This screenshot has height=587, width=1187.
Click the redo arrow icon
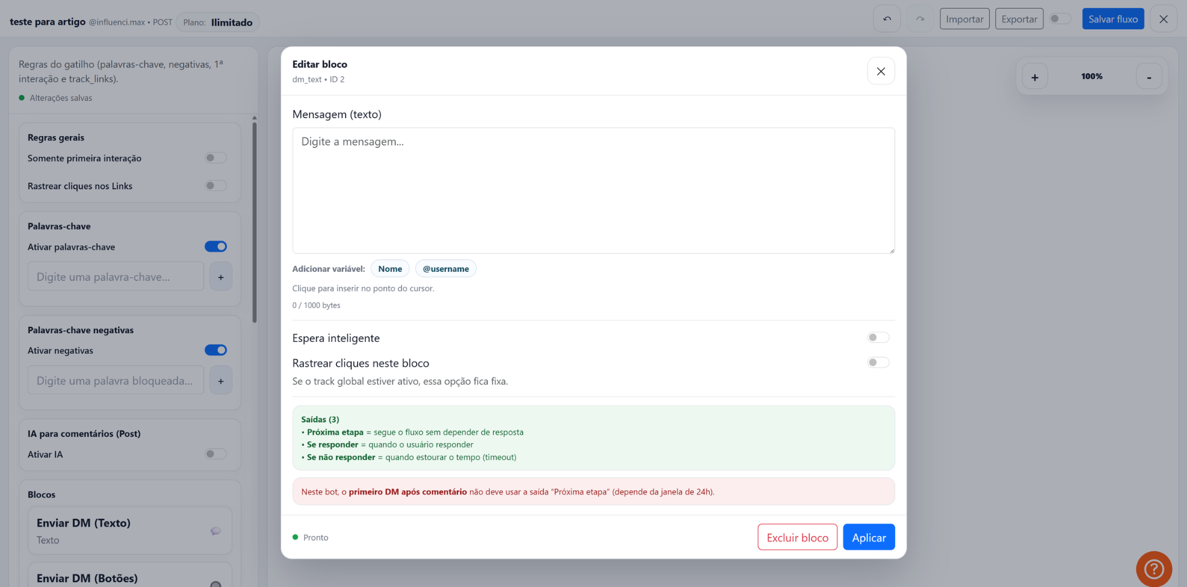920,19
